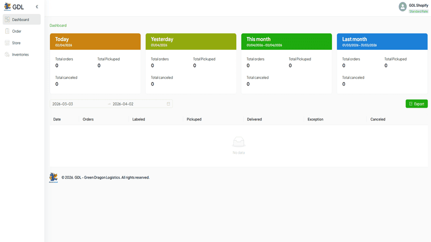This screenshot has height=242, width=431.
Task: Select the Yesterday card header
Action: [x=191, y=42]
